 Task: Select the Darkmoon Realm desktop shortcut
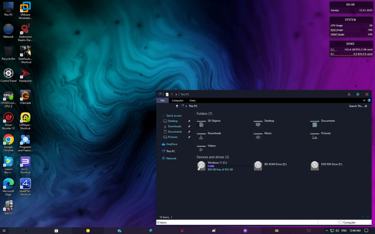tap(25, 32)
